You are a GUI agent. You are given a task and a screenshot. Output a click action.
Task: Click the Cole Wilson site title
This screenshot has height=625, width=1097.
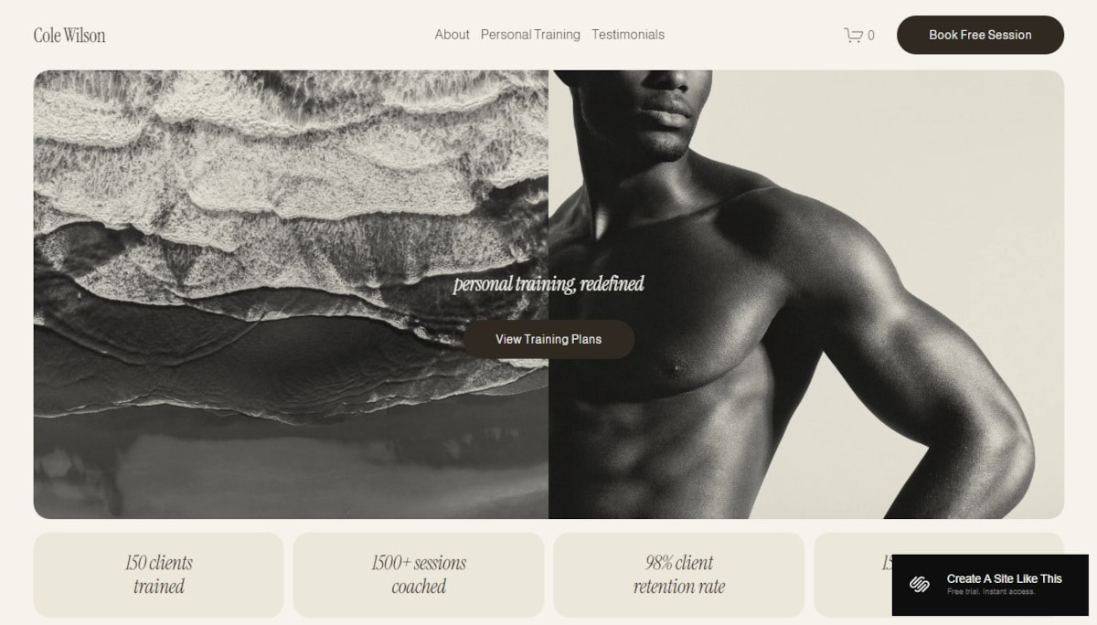69,35
